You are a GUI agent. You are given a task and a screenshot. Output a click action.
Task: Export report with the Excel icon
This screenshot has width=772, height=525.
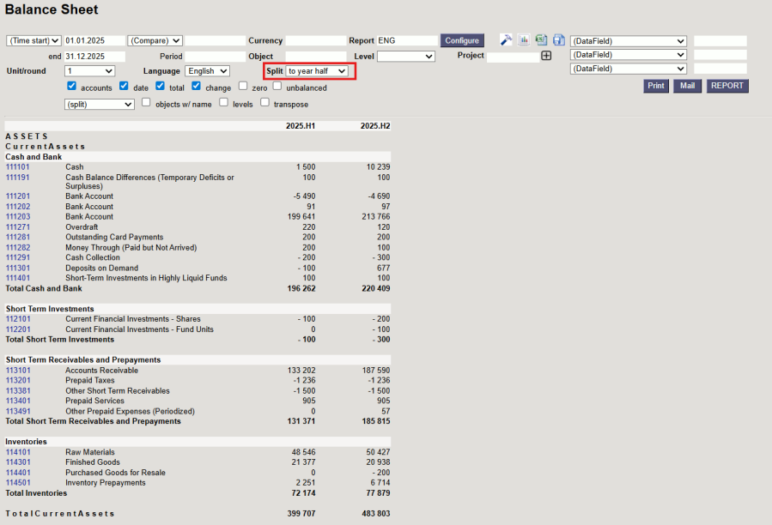[541, 40]
